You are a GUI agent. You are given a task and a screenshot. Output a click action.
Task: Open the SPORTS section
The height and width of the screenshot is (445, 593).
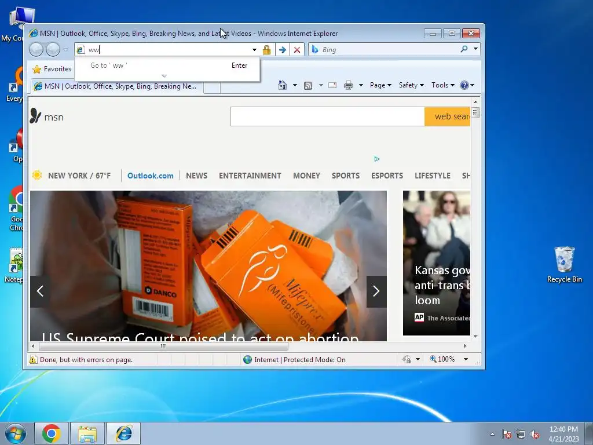346,176
